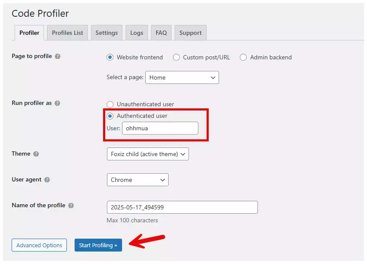
Task: Focus the User field containing ohhmua
Action: click(160, 128)
